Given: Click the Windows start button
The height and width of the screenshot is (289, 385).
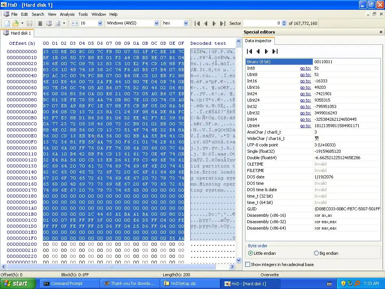Looking at the screenshot, I should (x=18, y=283).
